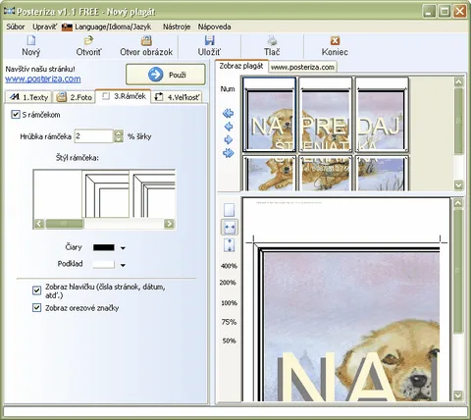The image size is (471, 420).
Task: Select the top-left poster page tile
Action: [269, 115]
